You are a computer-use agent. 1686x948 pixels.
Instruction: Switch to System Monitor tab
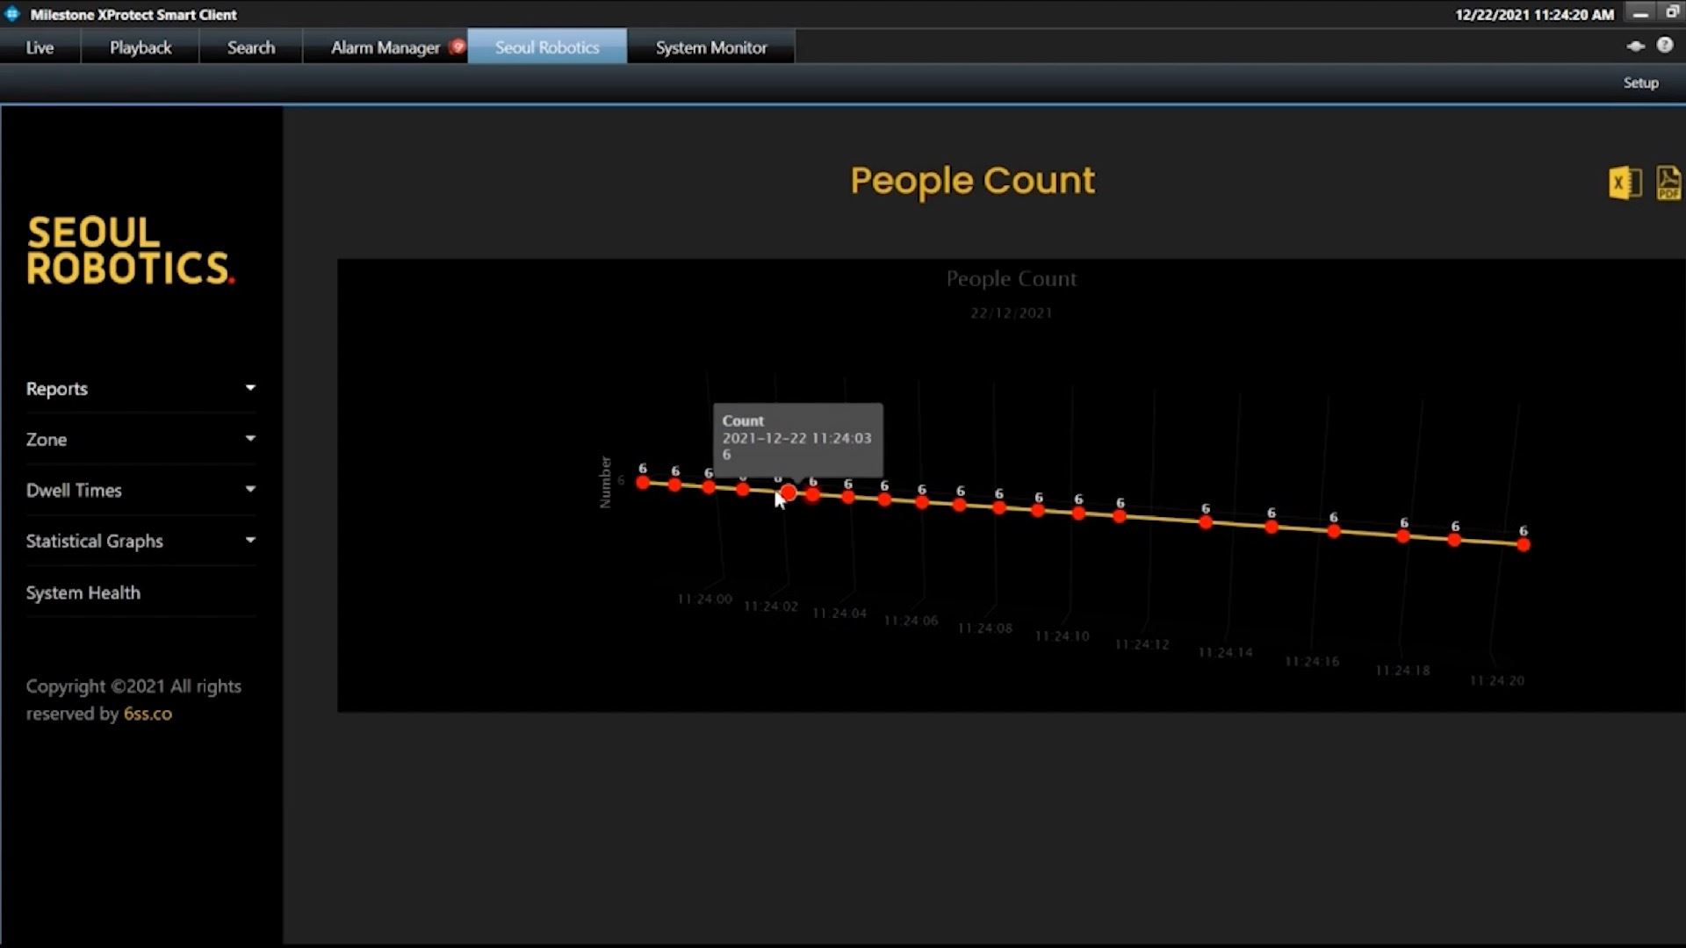711,47
